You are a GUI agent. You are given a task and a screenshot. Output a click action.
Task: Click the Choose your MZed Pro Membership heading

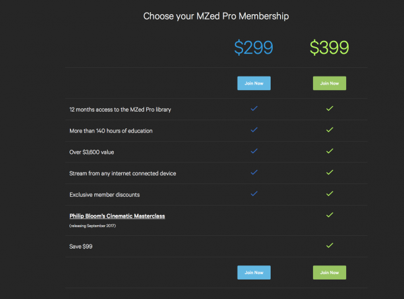216,15
